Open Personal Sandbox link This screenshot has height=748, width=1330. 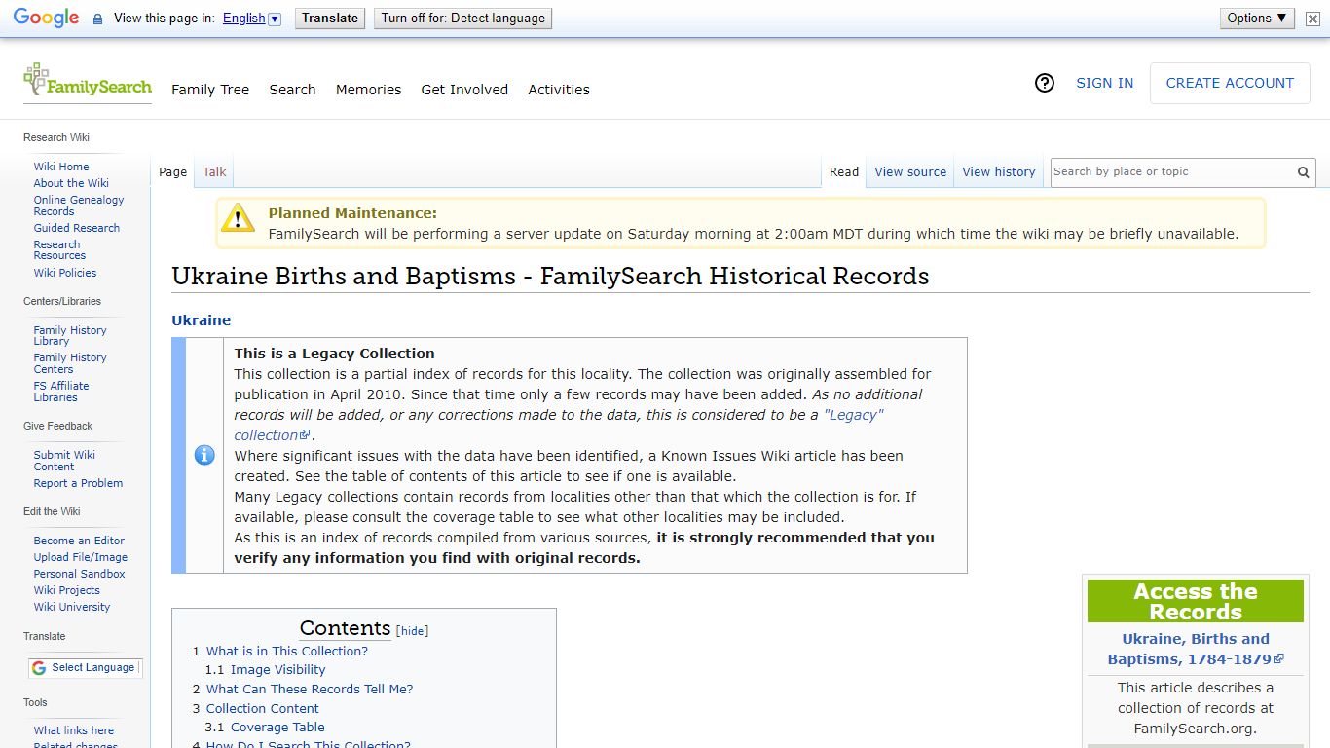79,574
